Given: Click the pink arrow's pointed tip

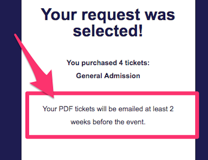Looking at the screenshot, I should [x=53, y=97].
